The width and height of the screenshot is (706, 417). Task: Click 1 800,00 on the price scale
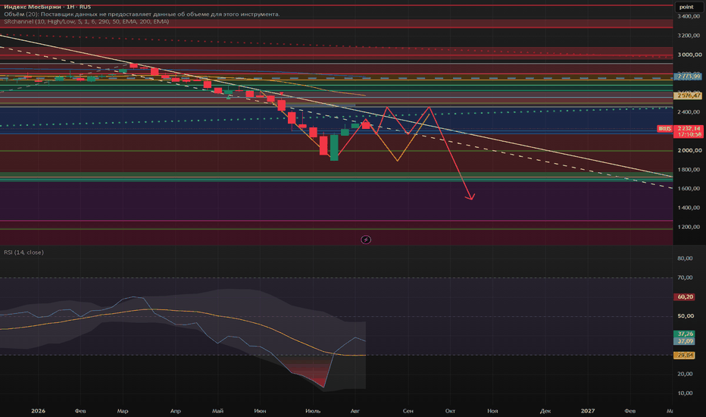pos(689,170)
